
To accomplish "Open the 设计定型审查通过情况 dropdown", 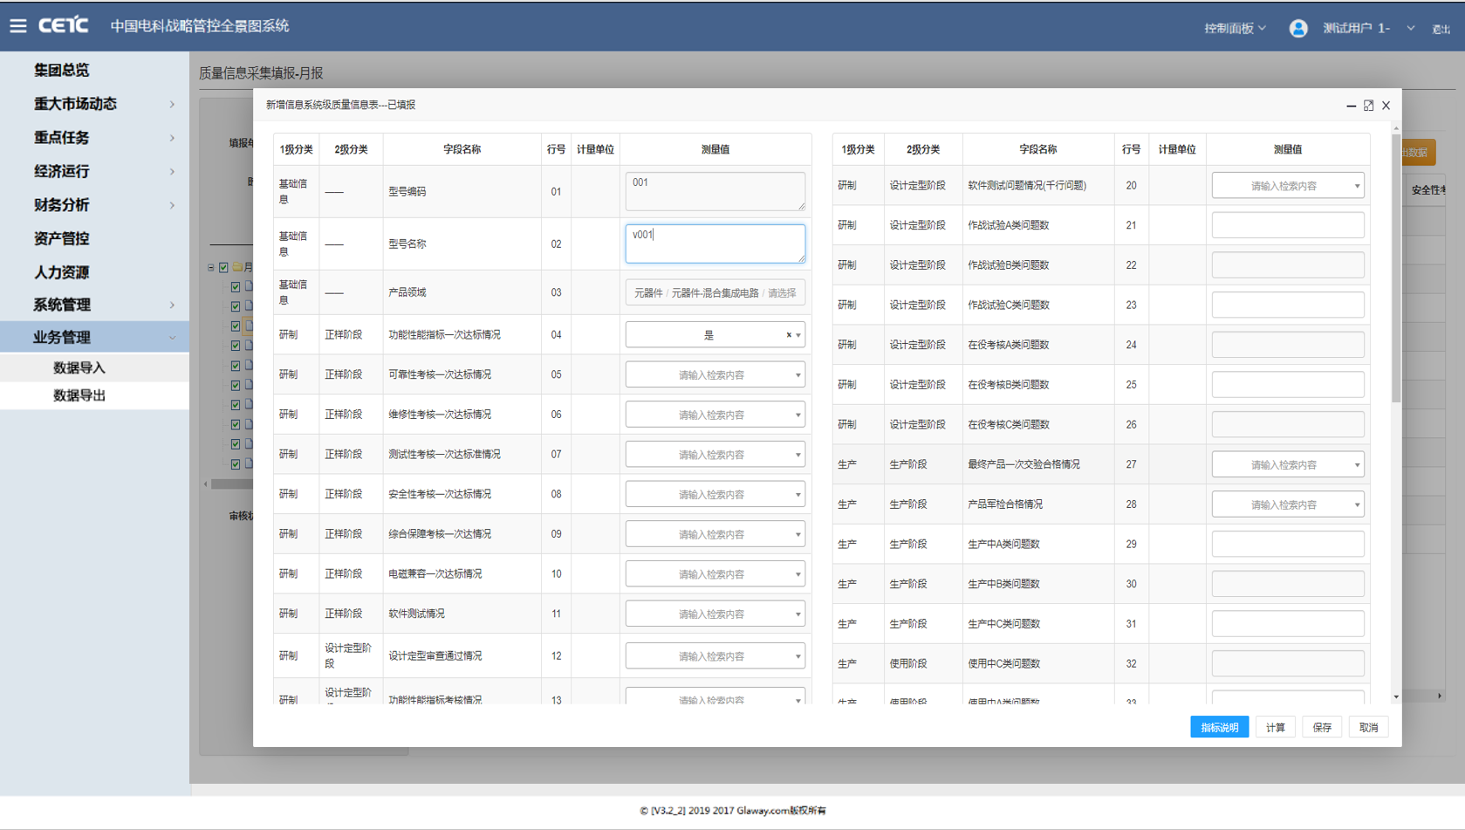I will (715, 656).
